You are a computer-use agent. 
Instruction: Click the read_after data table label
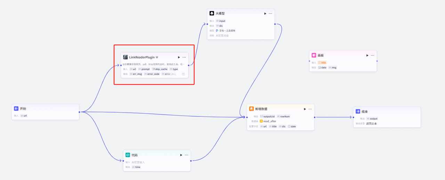(269, 121)
